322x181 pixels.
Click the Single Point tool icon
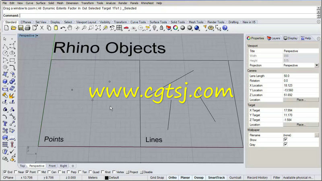tap(12, 39)
